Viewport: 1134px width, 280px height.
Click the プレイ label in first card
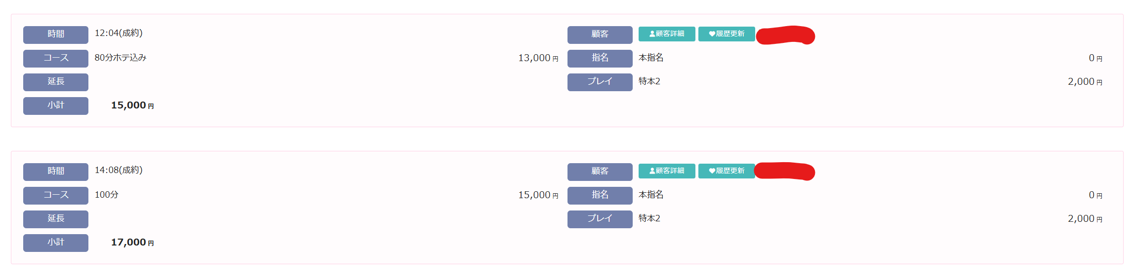pos(600,82)
